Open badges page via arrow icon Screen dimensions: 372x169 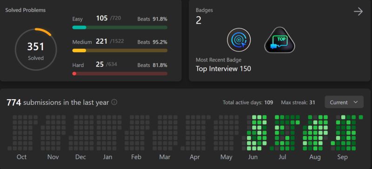tap(358, 12)
